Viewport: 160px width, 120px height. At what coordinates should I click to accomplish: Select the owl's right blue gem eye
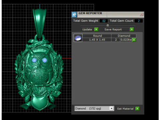point(45,60)
